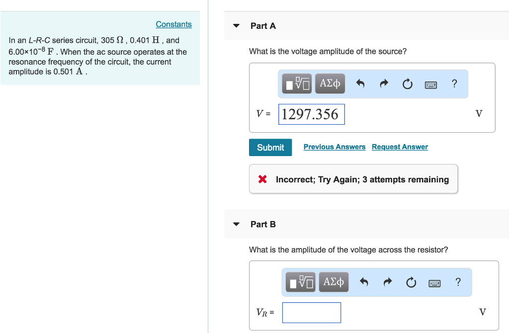Open Part B equation editor help
Viewport: 509px width, 333px height.
coord(458,282)
